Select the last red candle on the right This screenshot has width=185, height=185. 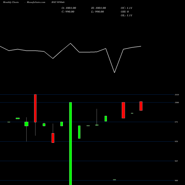point(141,106)
